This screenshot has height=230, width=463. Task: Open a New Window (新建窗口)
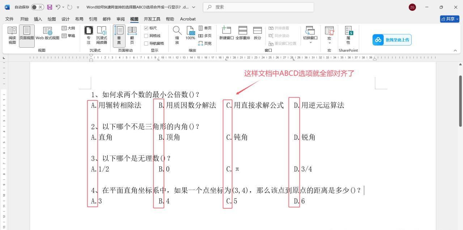[226, 33]
